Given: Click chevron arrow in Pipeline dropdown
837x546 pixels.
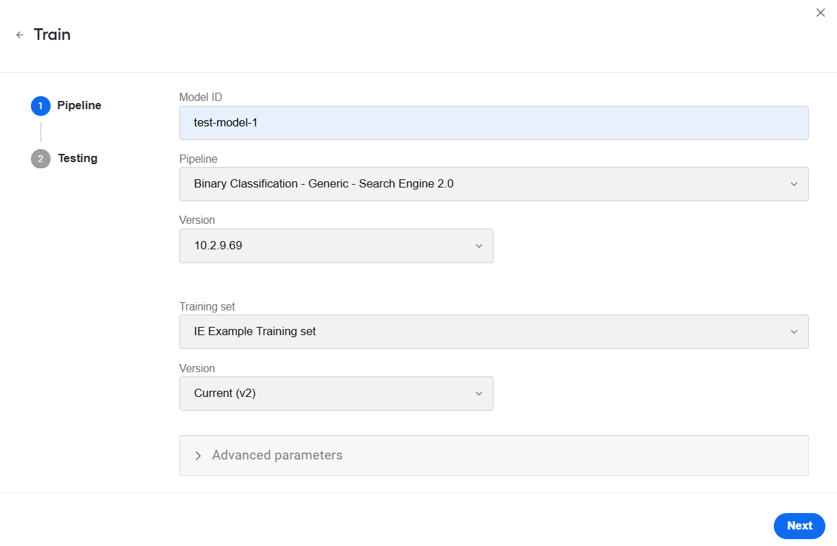Looking at the screenshot, I should point(794,184).
